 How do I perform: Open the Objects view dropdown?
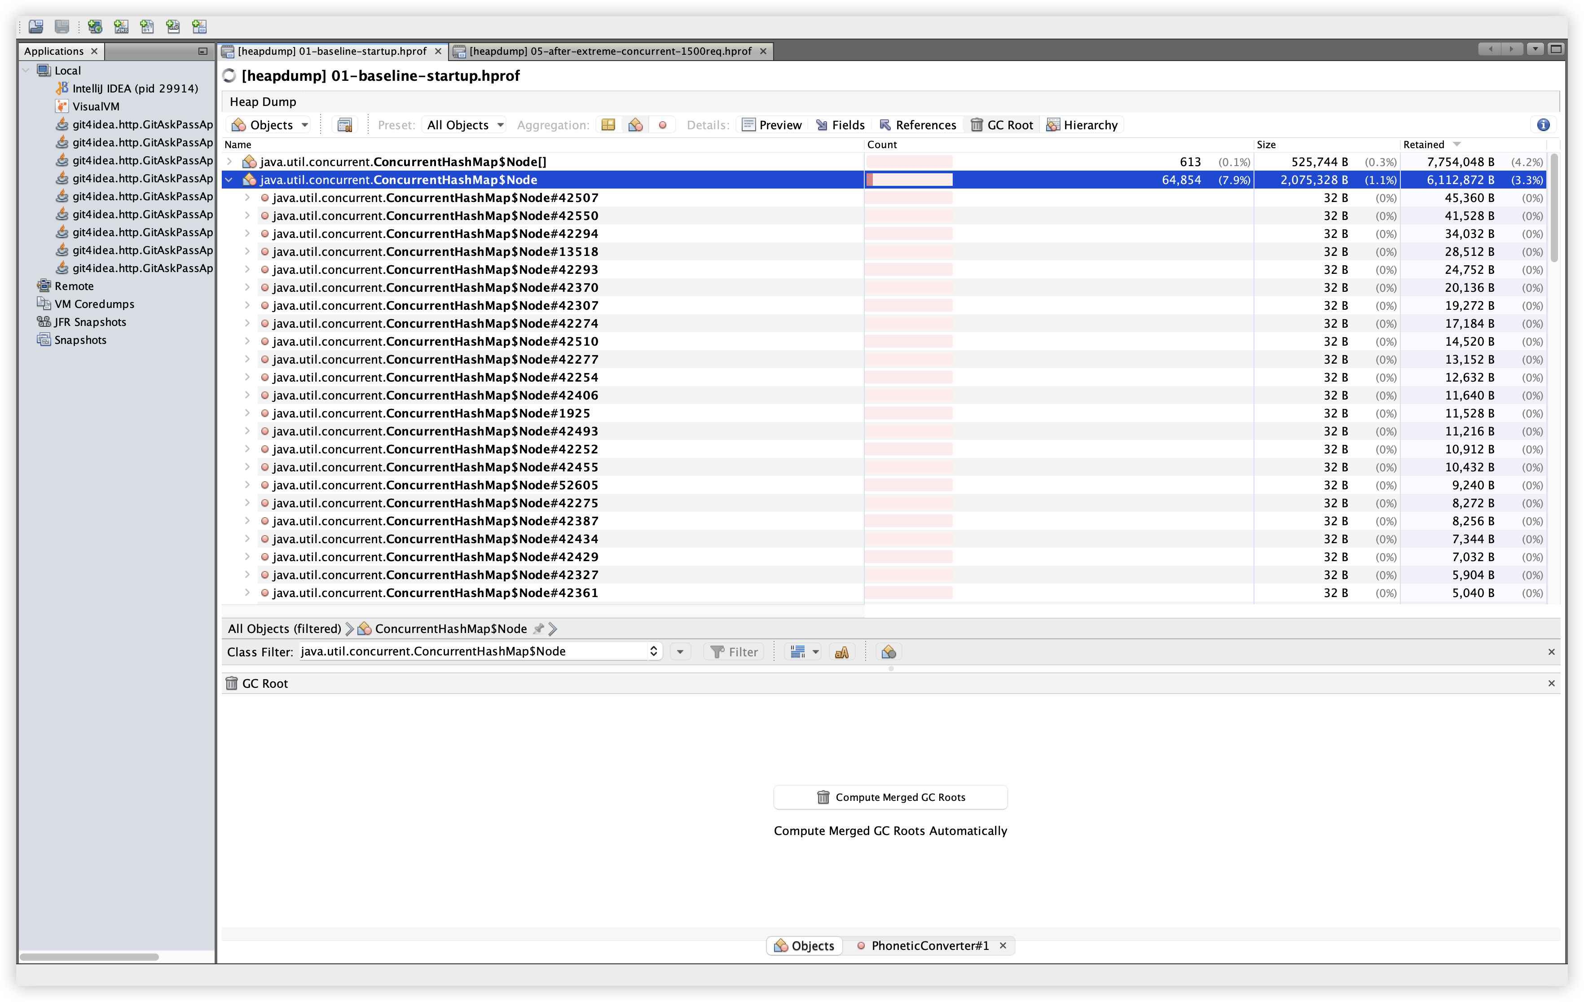pyautogui.click(x=270, y=125)
